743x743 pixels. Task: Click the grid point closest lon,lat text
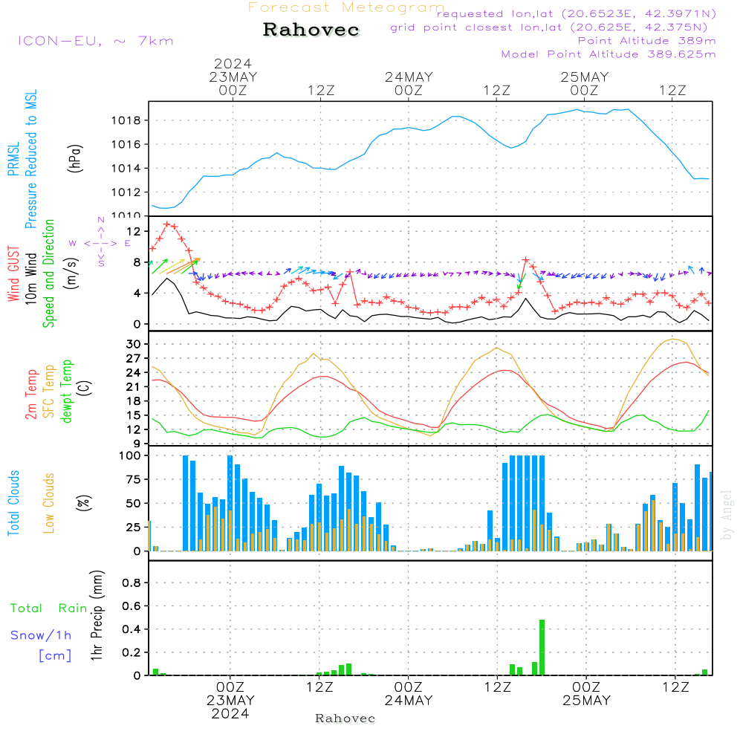point(549,27)
